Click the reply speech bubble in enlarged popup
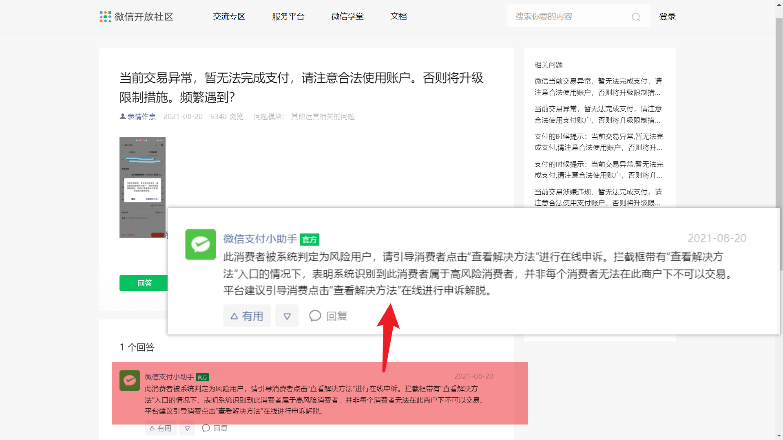The image size is (783, 440). 315,316
